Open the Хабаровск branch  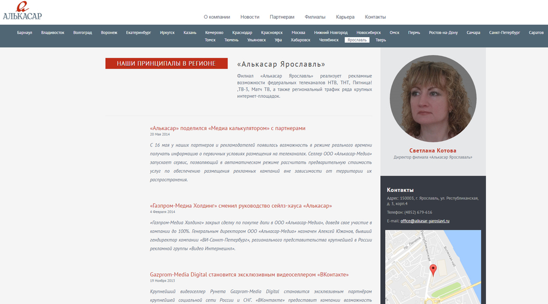click(x=300, y=40)
